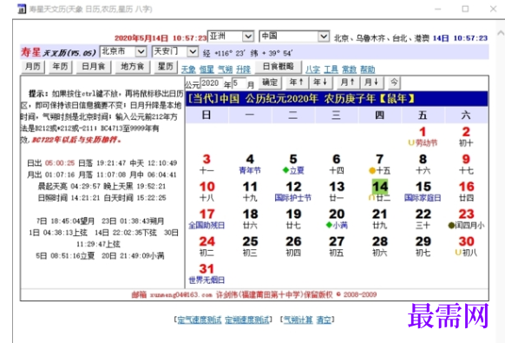Click the 清空 clear link
Screen dimensions: 505x343
324,320
